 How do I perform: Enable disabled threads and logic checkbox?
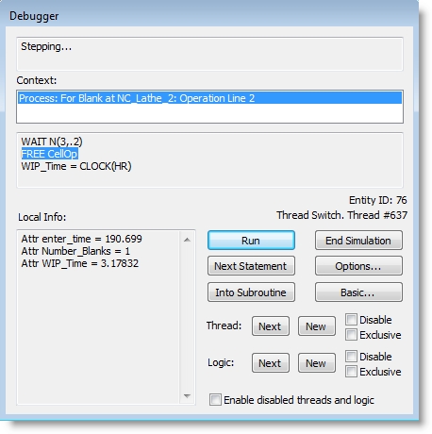click(215, 399)
